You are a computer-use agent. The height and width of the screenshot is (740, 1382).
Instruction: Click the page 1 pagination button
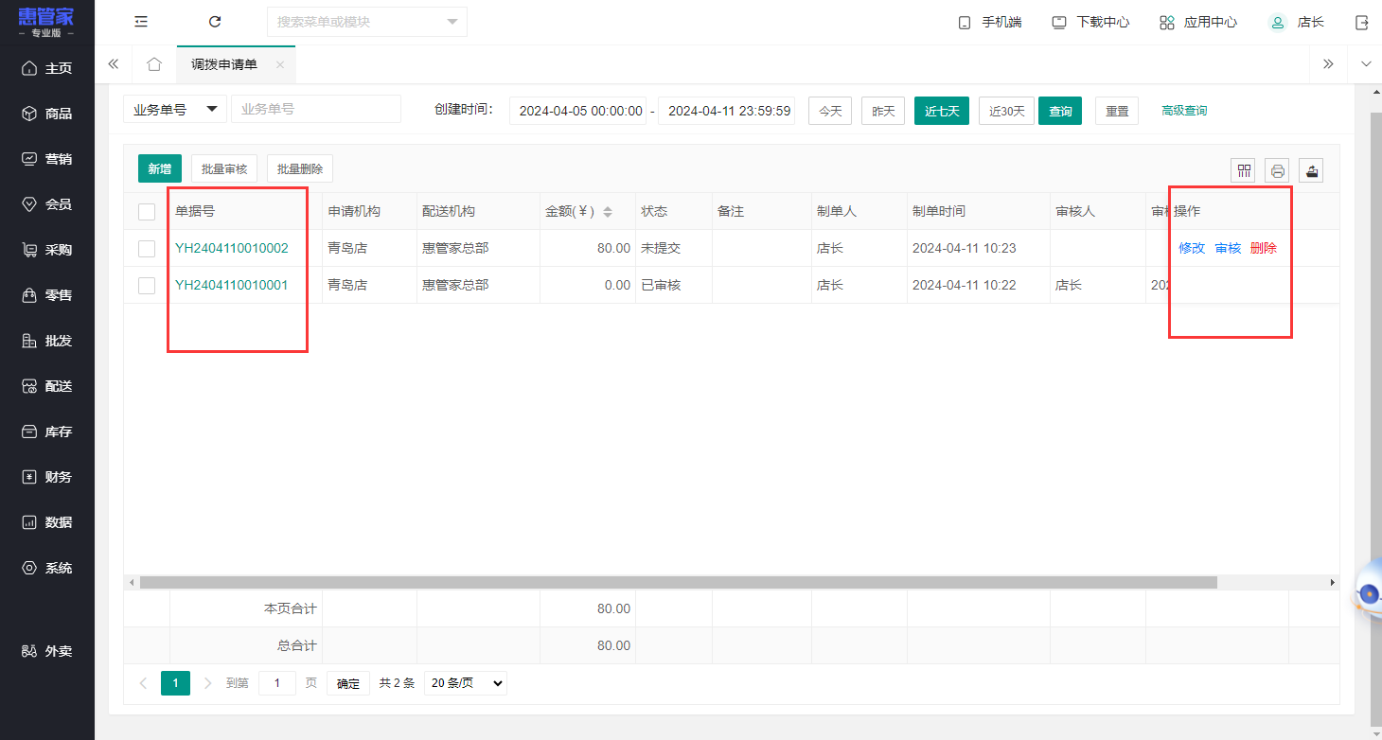tap(175, 683)
